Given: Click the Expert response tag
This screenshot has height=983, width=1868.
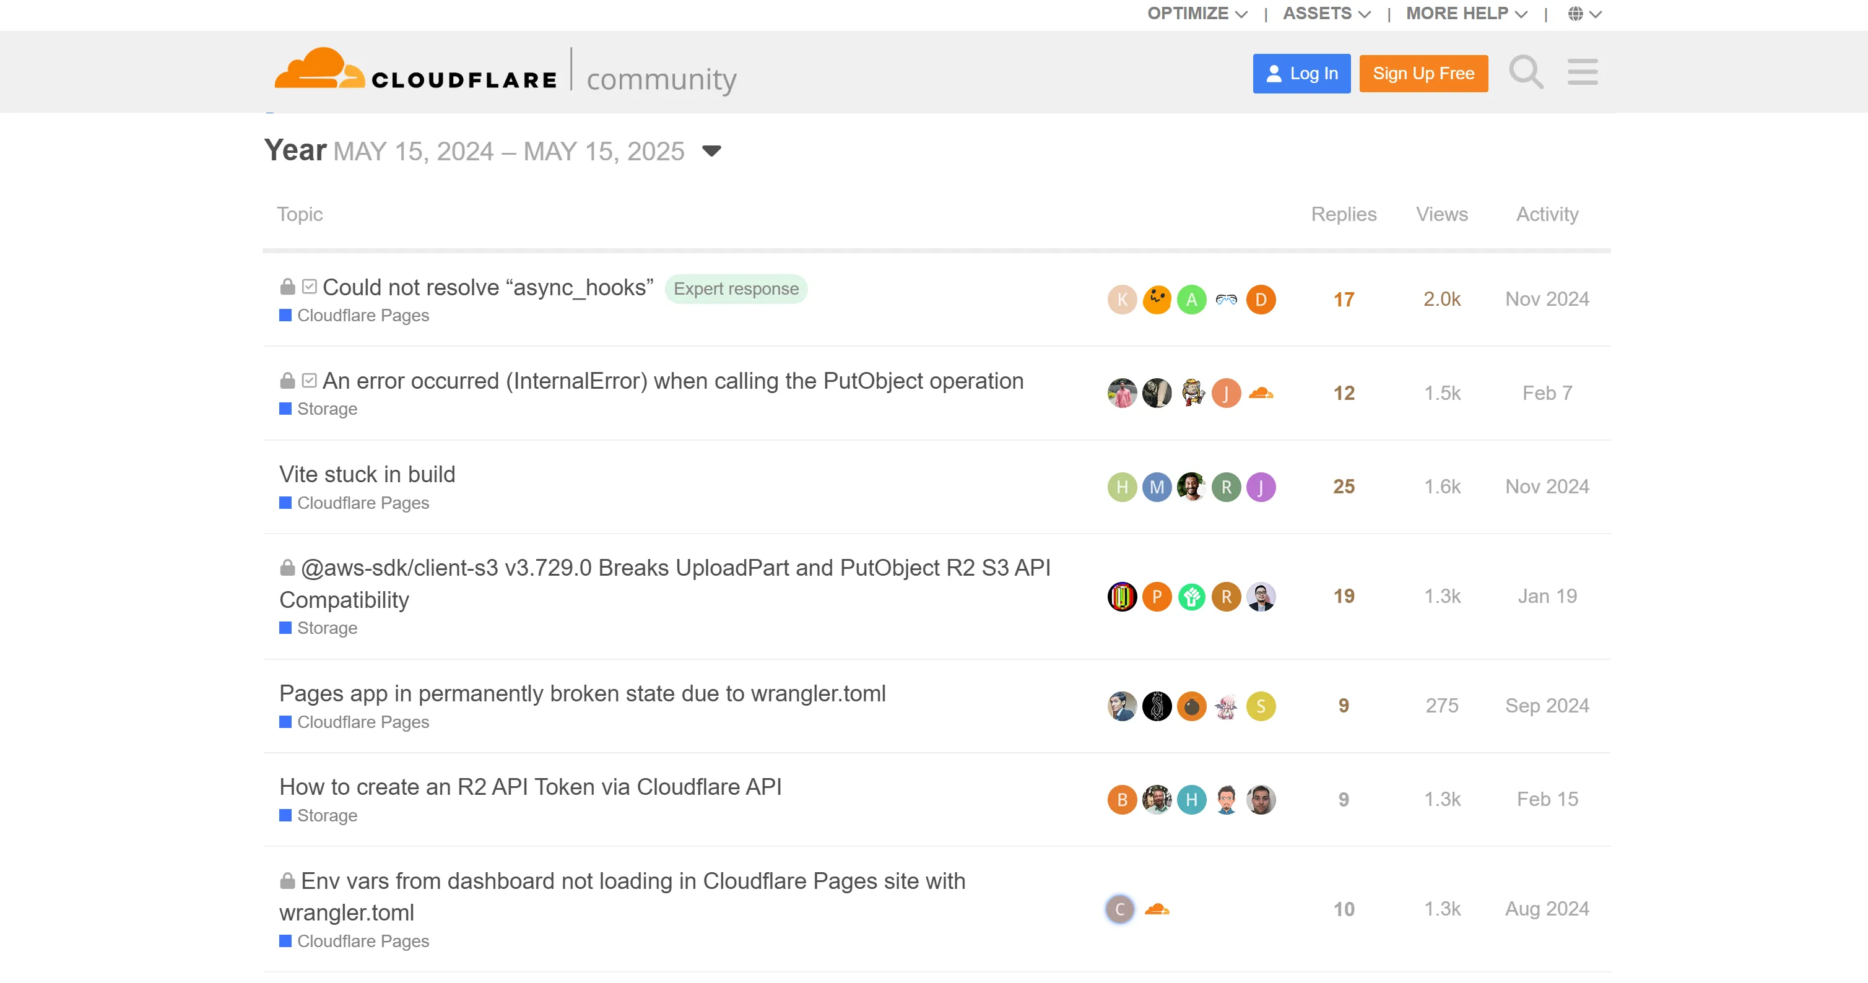Looking at the screenshot, I should [x=736, y=288].
